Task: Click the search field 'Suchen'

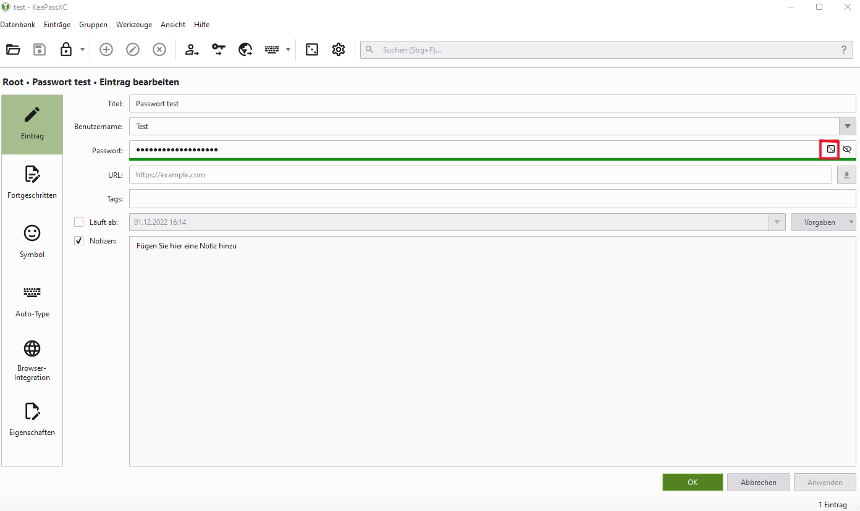Action: 605,50
